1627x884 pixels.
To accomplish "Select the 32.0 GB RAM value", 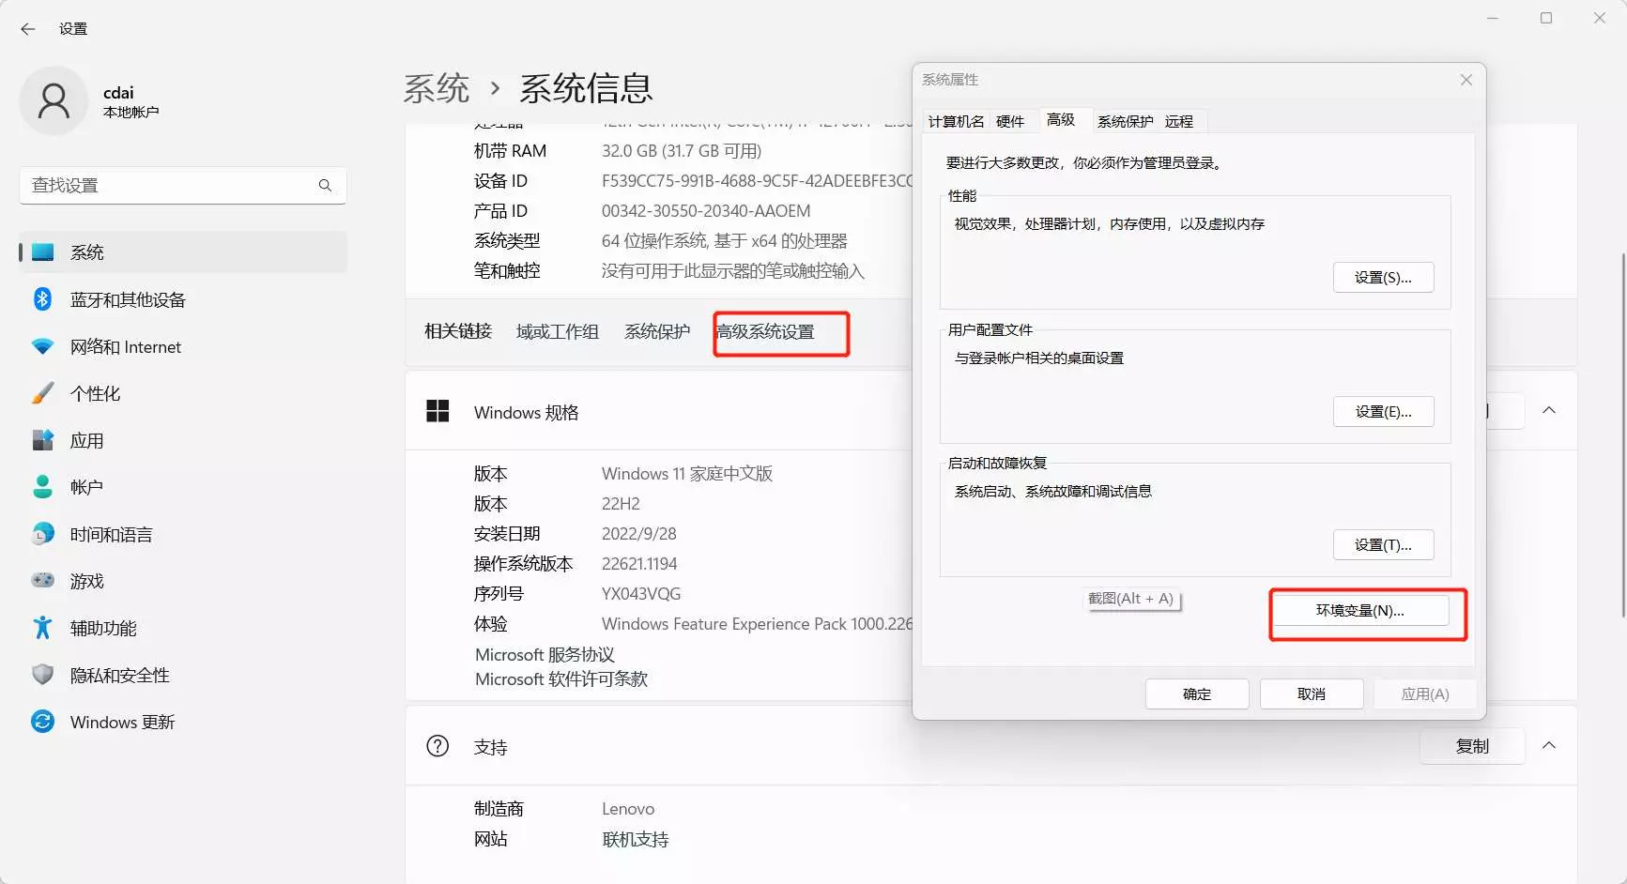I will click(682, 151).
